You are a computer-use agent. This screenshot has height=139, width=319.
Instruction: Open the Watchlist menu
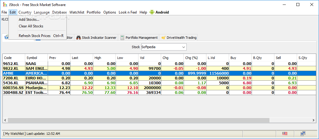[77, 12]
